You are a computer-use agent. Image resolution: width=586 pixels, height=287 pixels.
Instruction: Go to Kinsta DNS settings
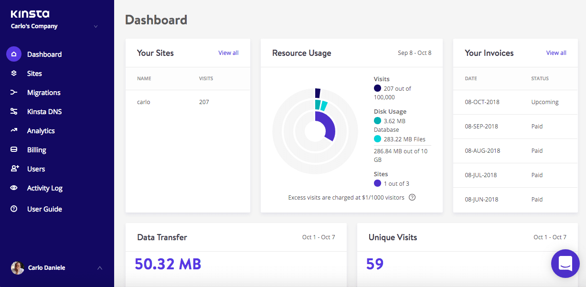click(44, 111)
